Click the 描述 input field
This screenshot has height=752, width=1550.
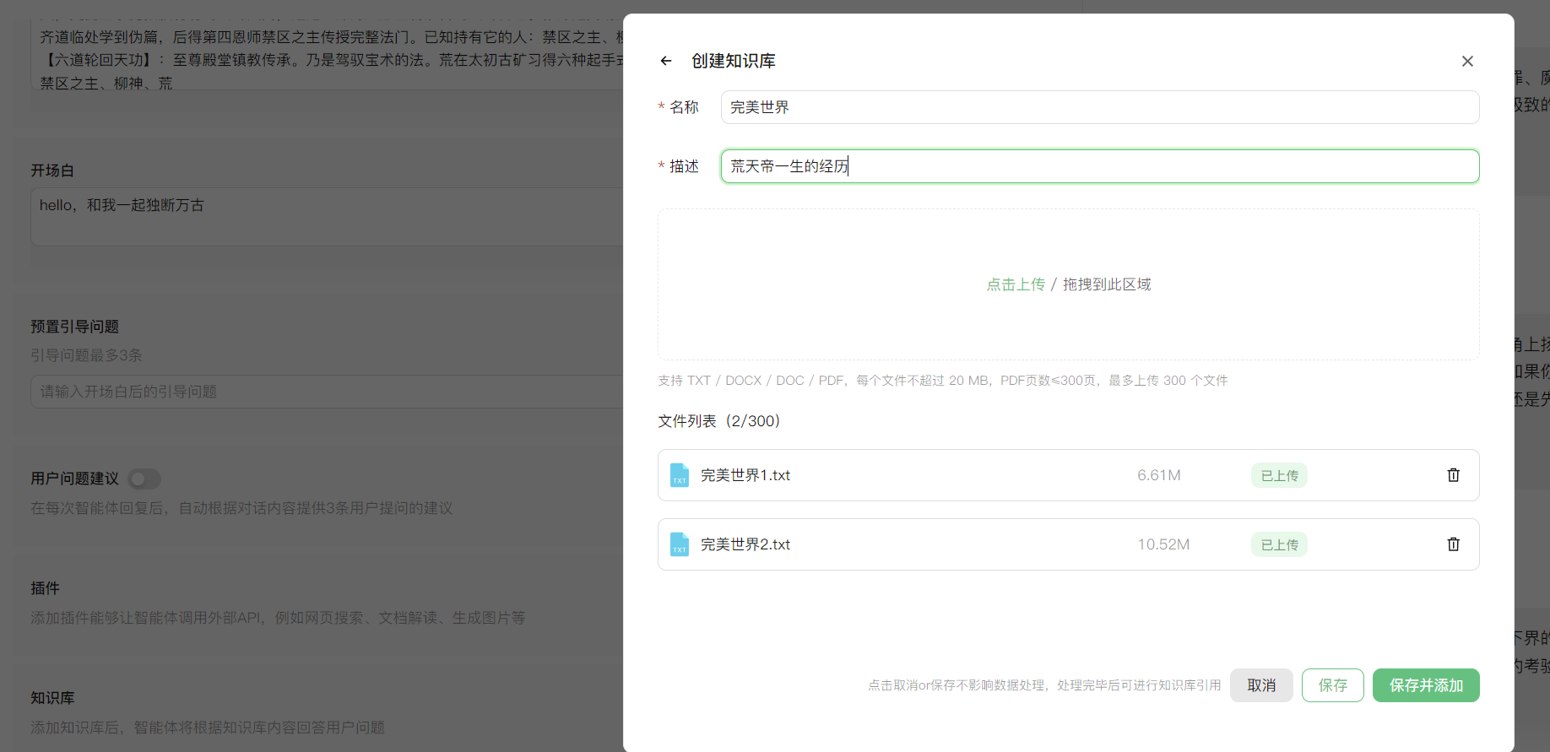tap(1100, 166)
